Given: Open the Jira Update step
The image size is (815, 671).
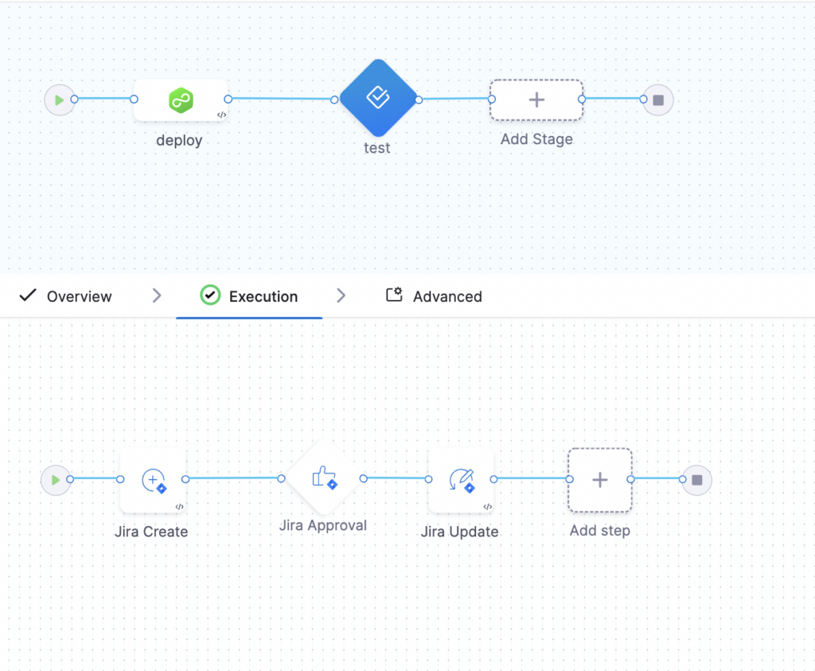Looking at the screenshot, I should 461,480.
